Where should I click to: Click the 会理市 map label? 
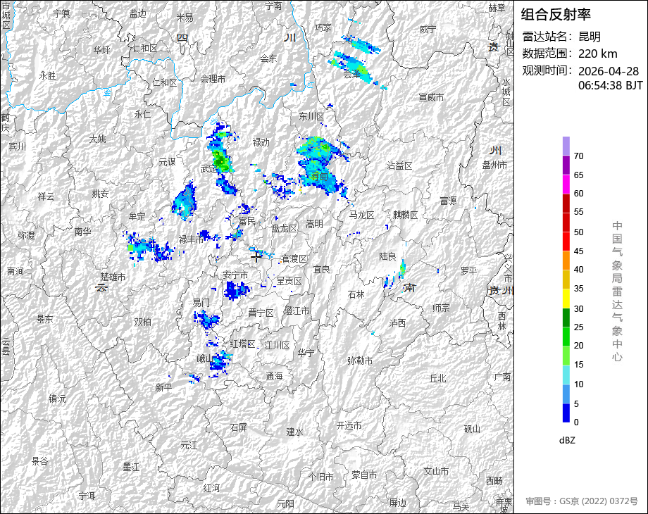coord(213,78)
